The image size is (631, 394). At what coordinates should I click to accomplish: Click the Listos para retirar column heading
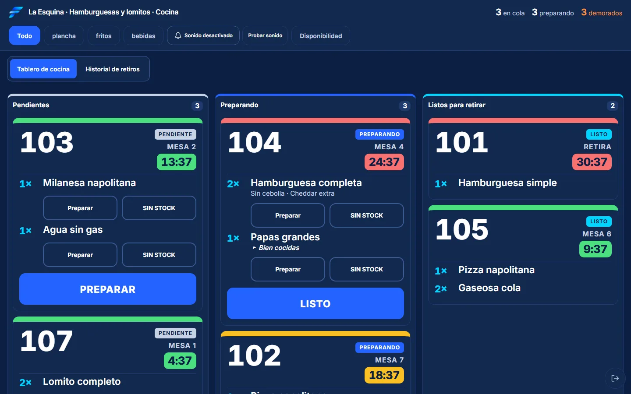pyautogui.click(x=457, y=105)
